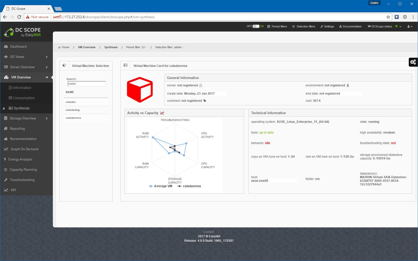The width and height of the screenshot is (418, 261).
Task: Toggle the OFF/ON switch in top bar
Action: (x=256, y=26)
